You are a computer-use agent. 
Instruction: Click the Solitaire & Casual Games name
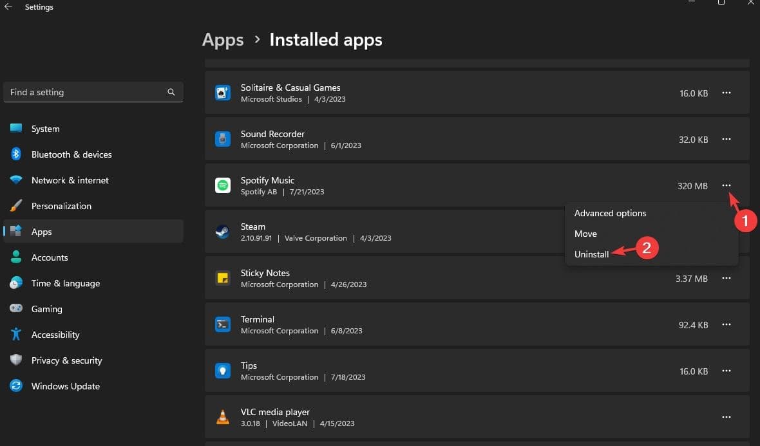tap(291, 88)
